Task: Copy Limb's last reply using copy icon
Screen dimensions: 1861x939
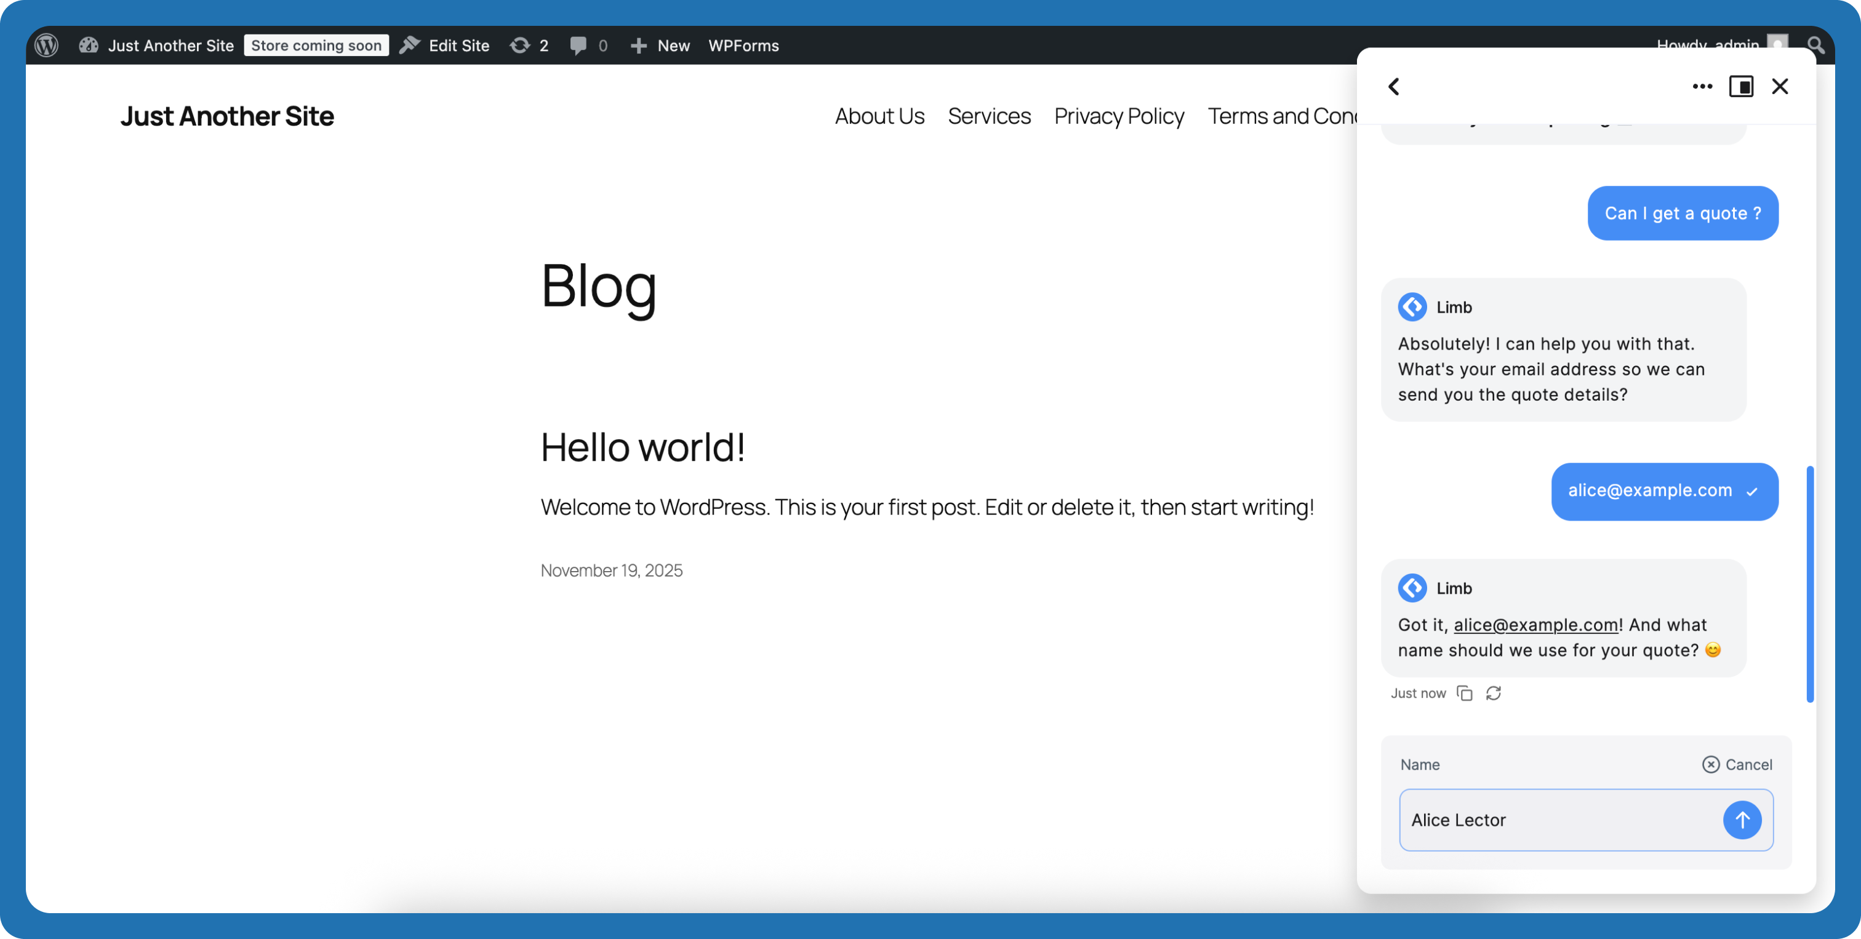Action: coord(1465,693)
